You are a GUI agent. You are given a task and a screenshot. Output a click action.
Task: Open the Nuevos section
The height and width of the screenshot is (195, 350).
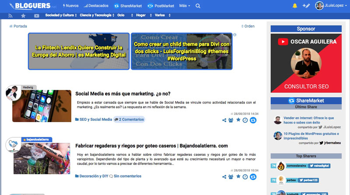(70, 6)
